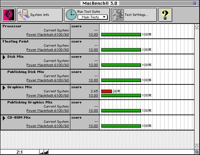The height and width of the screenshot is (155, 200).
Task: Click the large mountain zoom-in icon
Action: (x=46, y=152)
